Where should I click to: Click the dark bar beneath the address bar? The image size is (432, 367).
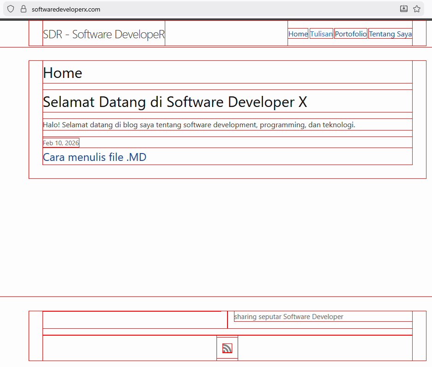coord(216,19)
